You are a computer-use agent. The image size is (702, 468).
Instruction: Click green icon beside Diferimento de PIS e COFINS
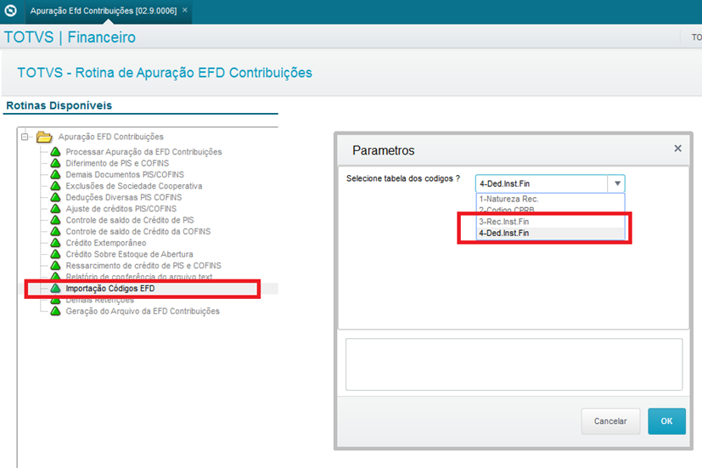[55, 163]
